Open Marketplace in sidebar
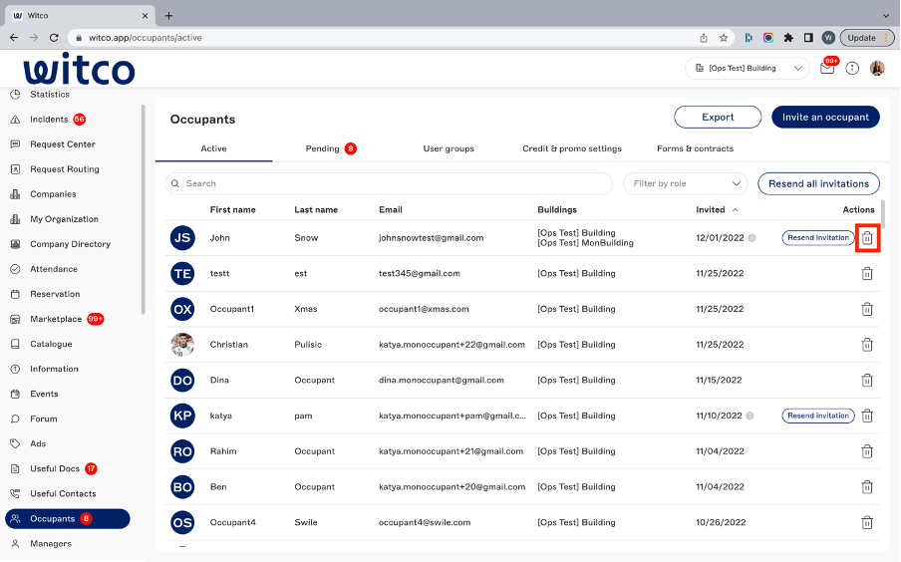This screenshot has width=901, height=562. [56, 319]
